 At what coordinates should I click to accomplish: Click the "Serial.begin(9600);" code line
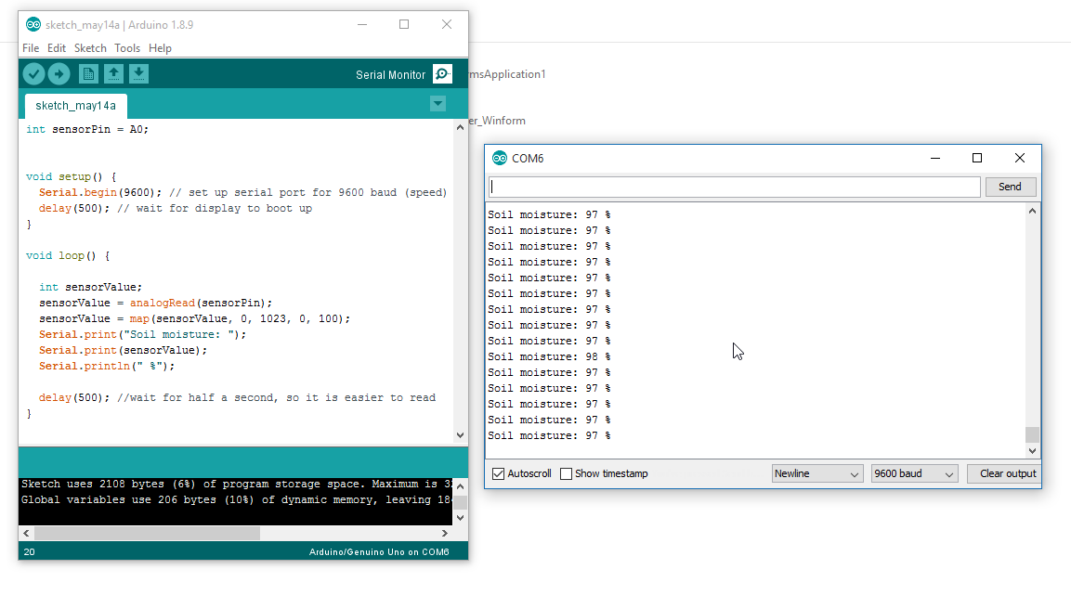[x=100, y=192]
